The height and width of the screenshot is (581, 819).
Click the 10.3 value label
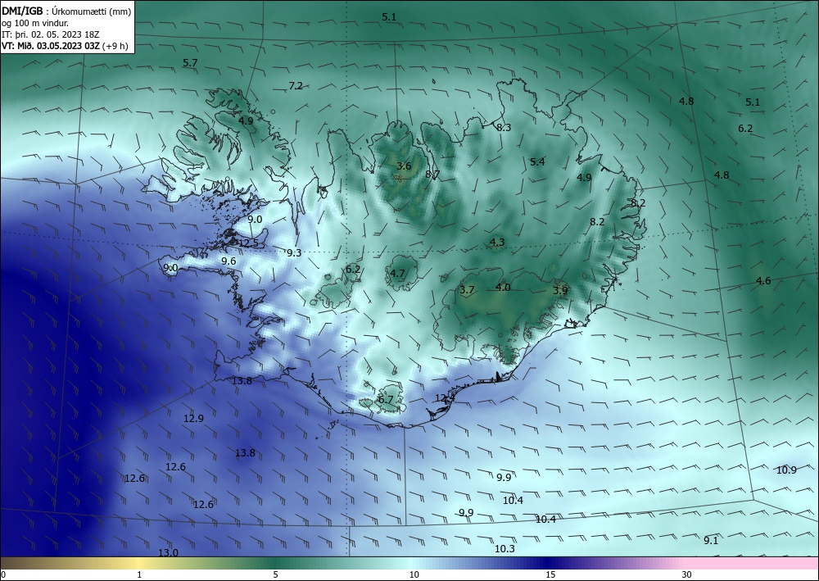[505, 548]
